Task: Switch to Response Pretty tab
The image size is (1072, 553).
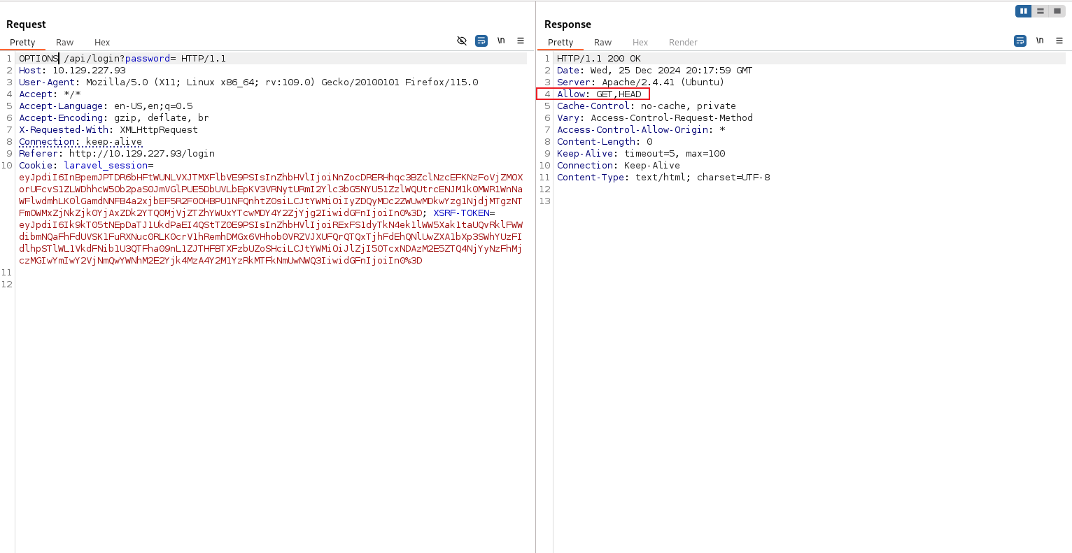Action: tap(560, 43)
